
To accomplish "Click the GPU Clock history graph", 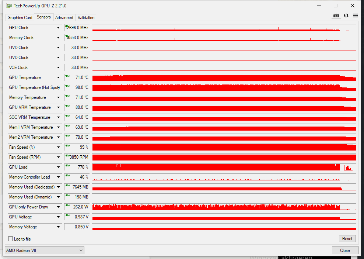I will 224,28.
